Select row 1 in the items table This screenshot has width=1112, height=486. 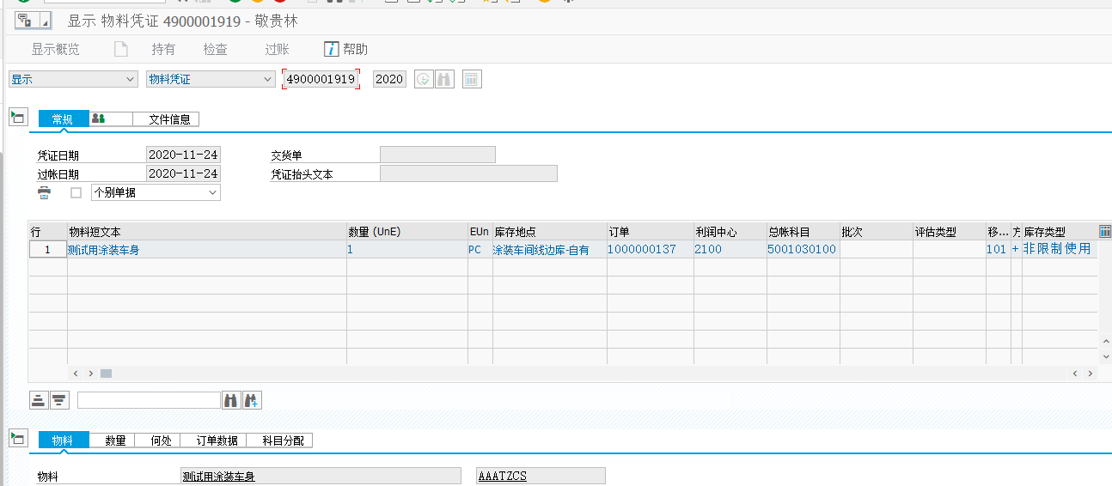point(47,249)
